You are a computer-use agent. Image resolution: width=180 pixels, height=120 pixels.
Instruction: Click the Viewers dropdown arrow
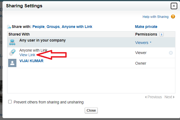tap(151, 42)
